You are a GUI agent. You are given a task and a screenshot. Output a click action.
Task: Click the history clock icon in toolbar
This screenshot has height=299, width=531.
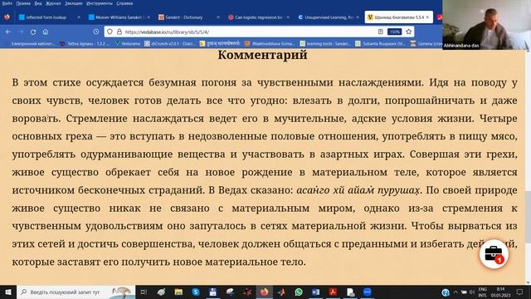click(96, 32)
